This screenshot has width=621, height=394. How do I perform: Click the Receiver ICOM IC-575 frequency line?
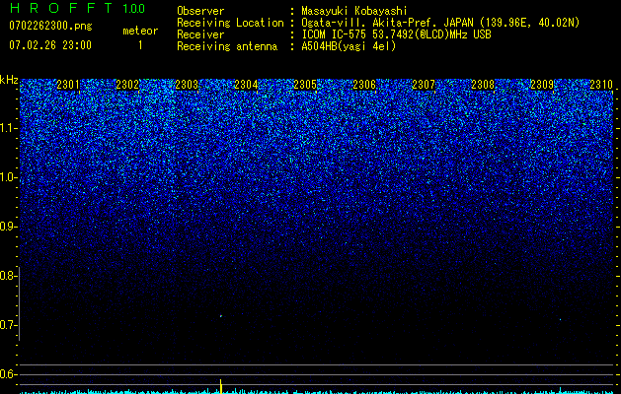[x=396, y=34]
